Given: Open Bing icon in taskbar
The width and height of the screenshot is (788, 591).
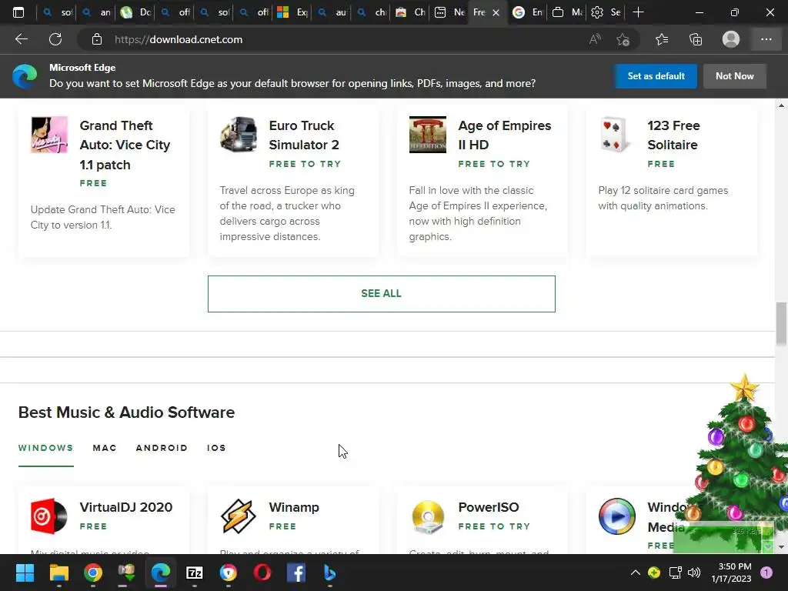Looking at the screenshot, I should [x=329, y=573].
